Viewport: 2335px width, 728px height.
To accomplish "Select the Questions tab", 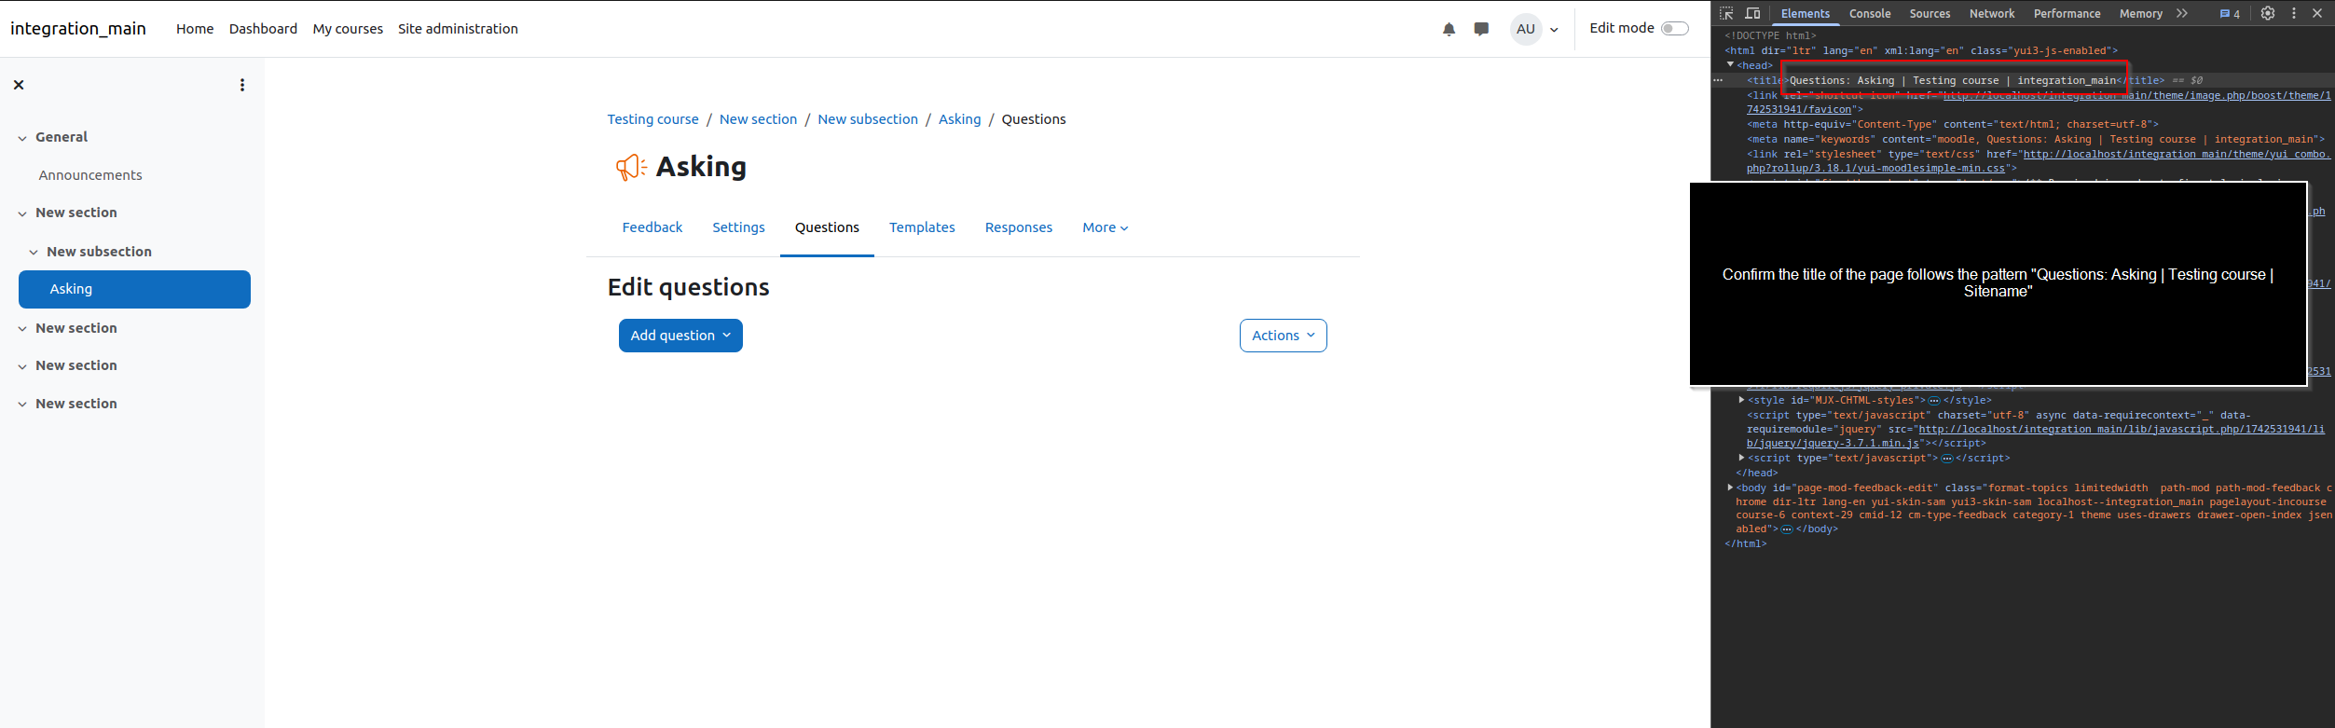I will point(827,227).
